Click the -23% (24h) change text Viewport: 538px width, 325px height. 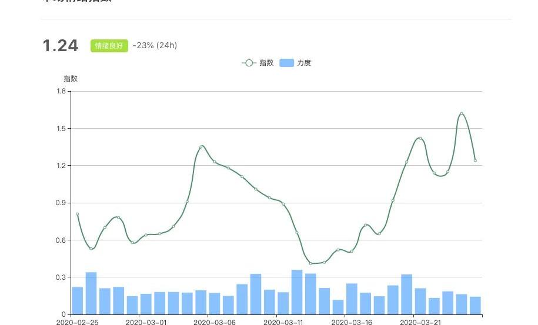(x=155, y=46)
